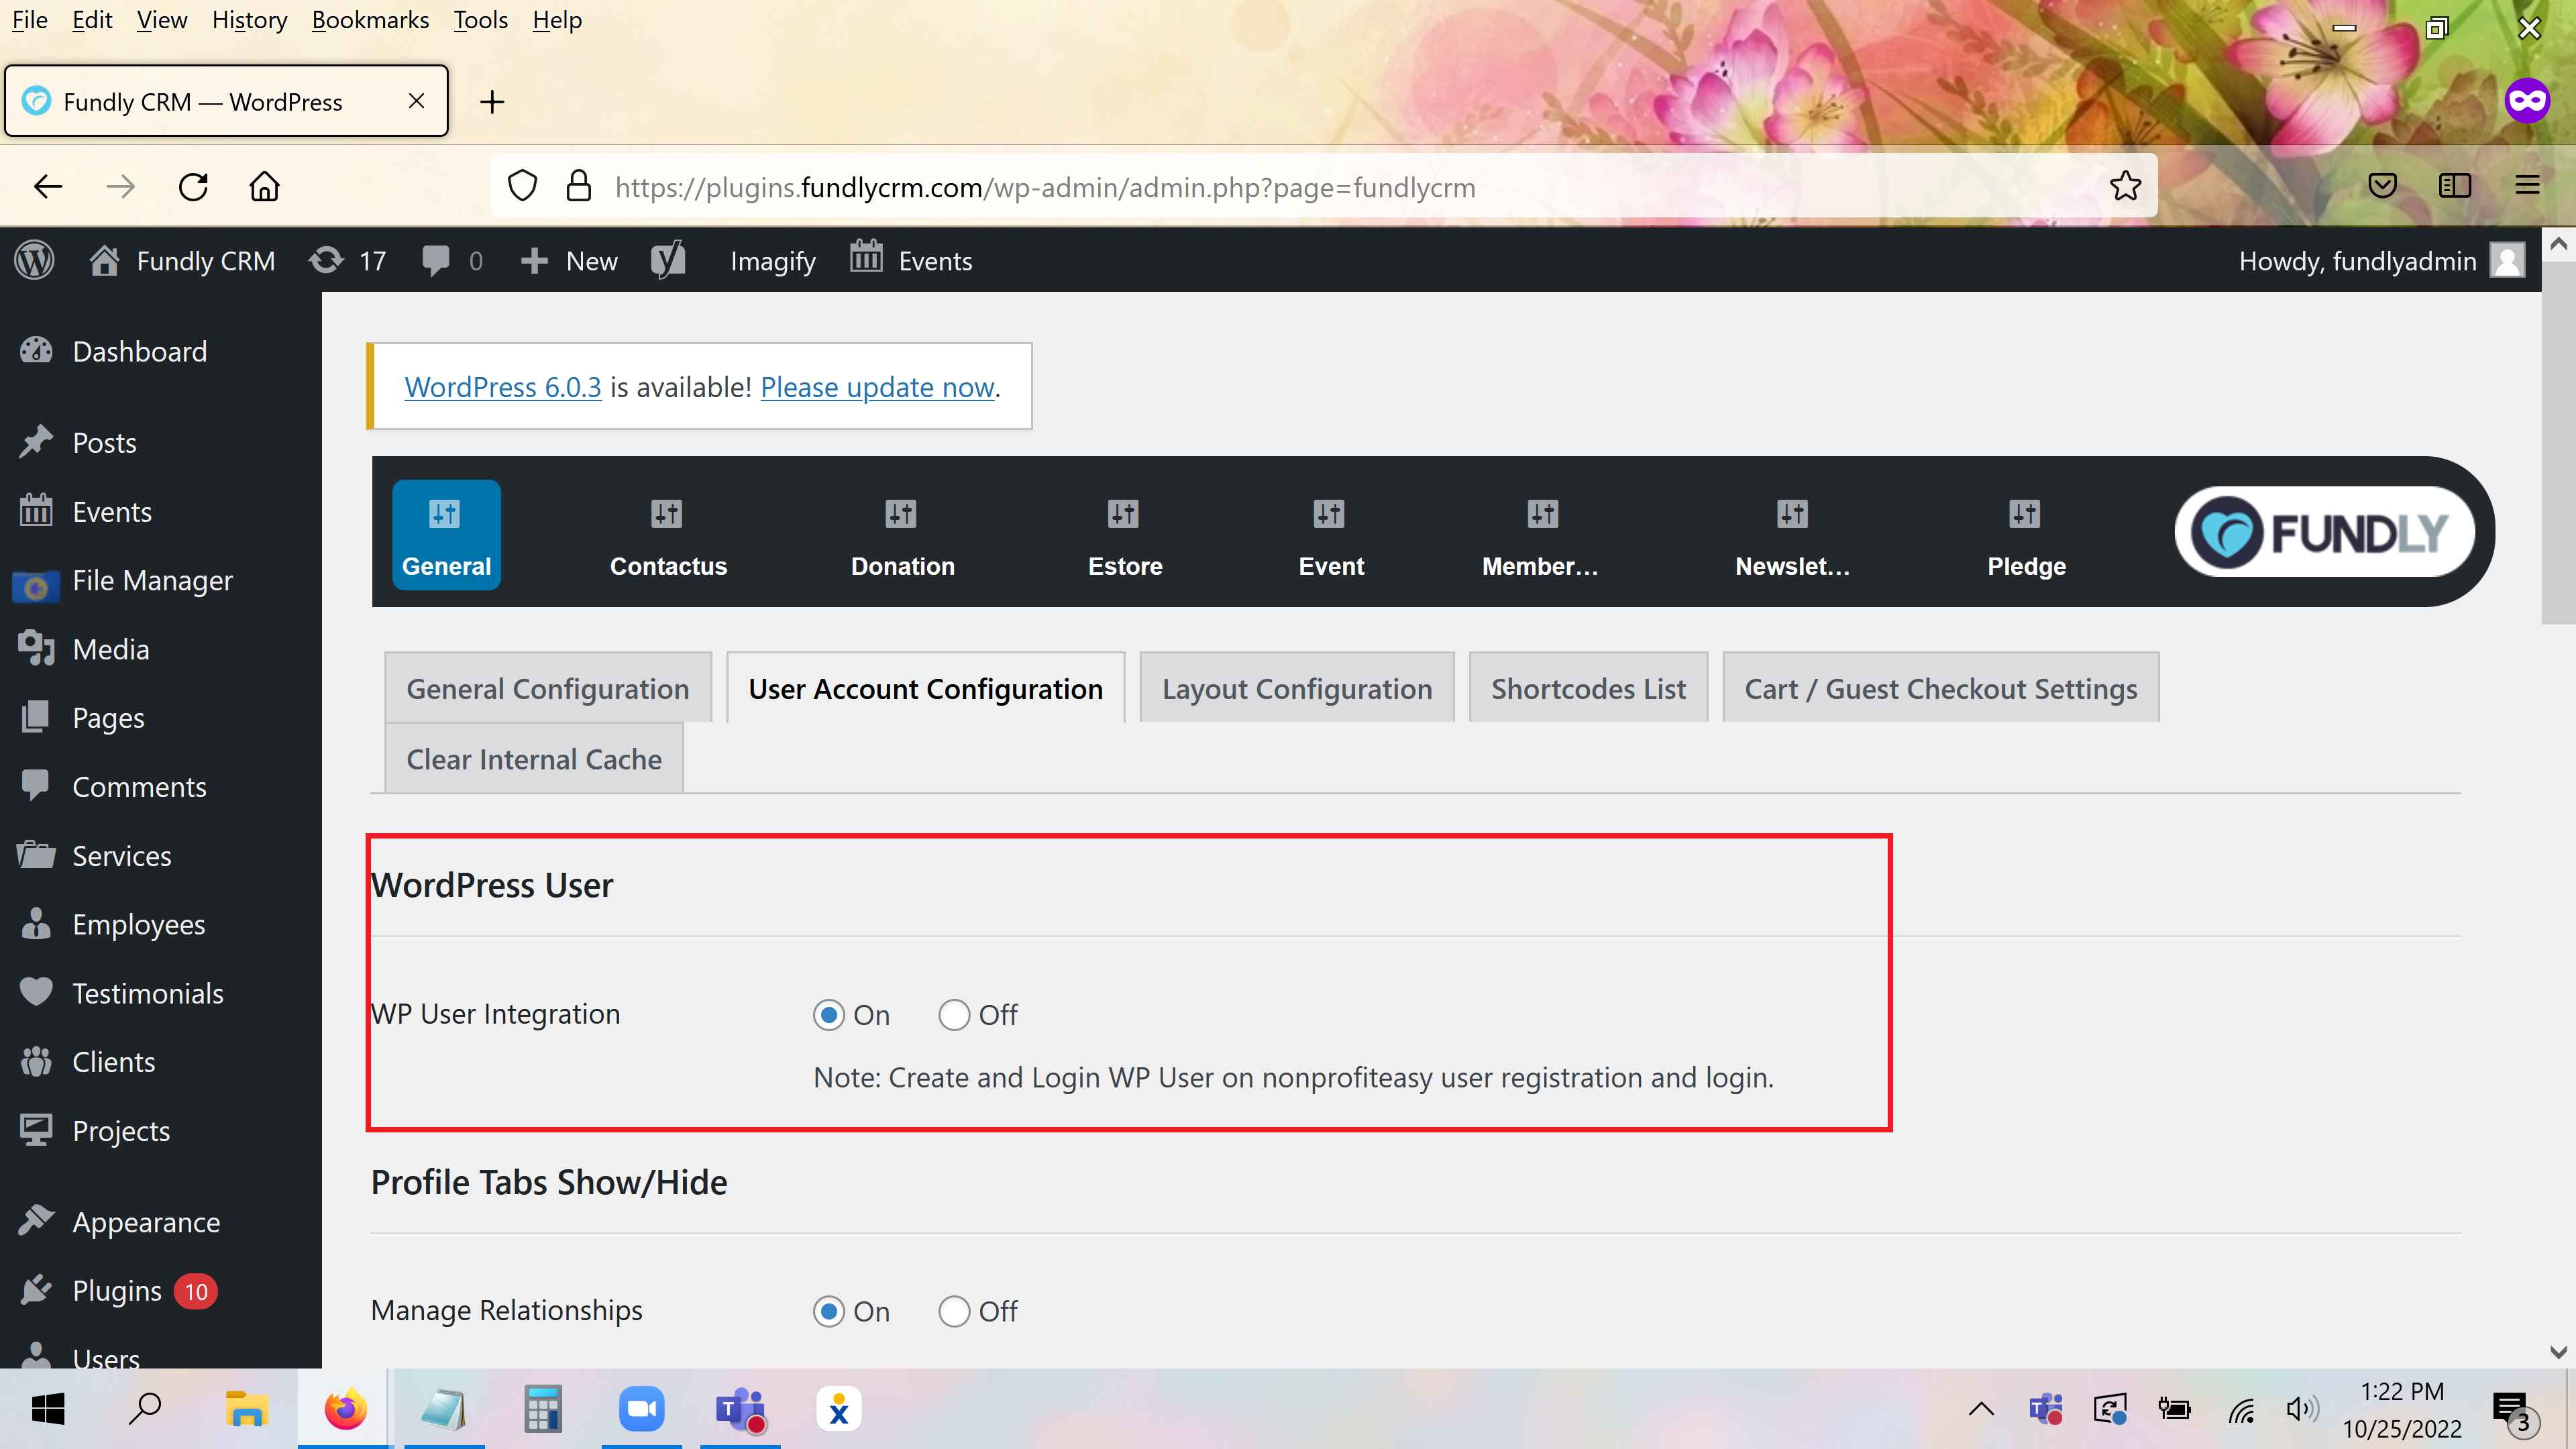Open the History menu
The height and width of the screenshot is (1449, 2576).
tap(249, 20)
